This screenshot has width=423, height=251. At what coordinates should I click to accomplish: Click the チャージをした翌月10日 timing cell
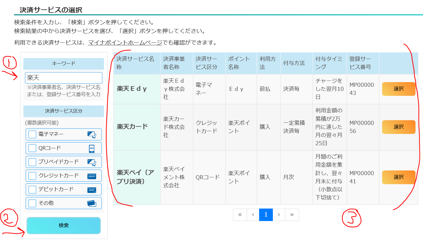click(x=330, y=89)
